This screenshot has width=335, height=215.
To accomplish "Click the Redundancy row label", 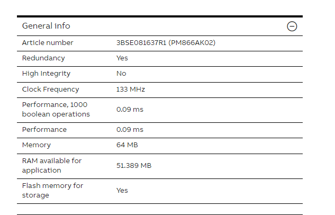I will (43, 58).
